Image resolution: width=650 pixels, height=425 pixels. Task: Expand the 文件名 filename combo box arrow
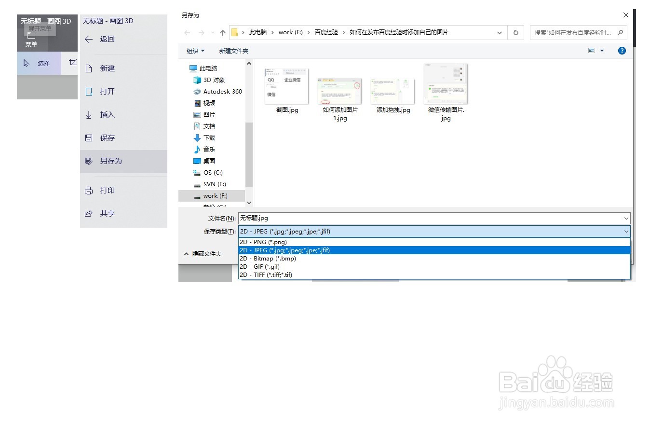click(x=626, y=219)
